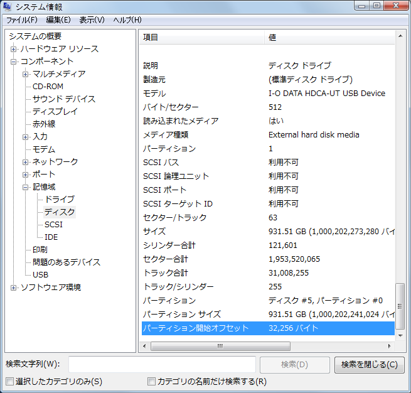Viewport: 411px width, 393px height.
Task: Select システムの概要 tree root
Action: (x=35, y=36)
